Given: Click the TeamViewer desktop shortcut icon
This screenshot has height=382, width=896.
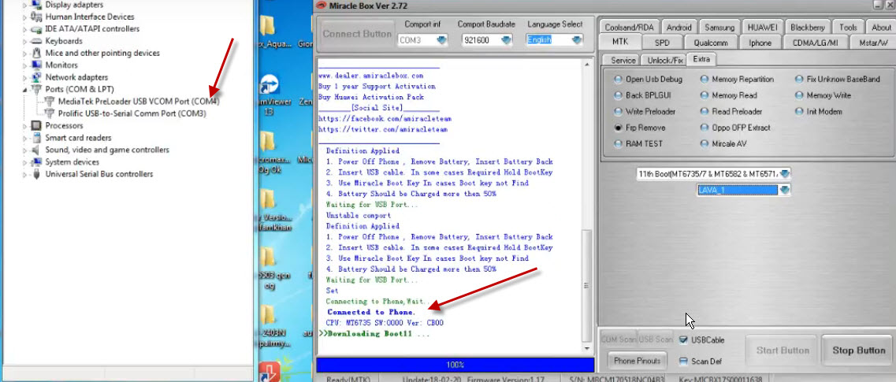Looking at the screenshot, I should tap(268, 85).
